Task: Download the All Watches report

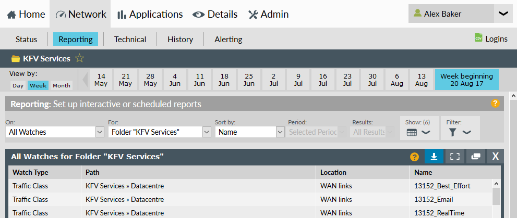Action: pyautogui.click(x=434, y=157)
